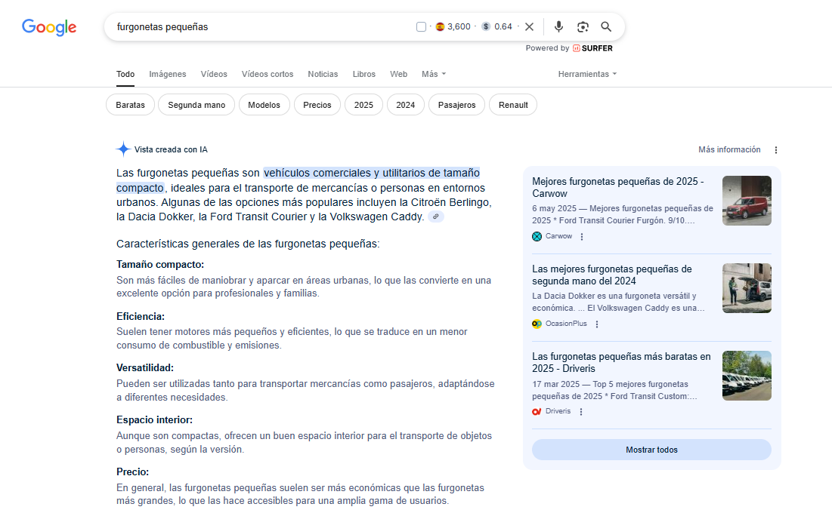Select the Renault filter chip
Screen dimensions: 832x513
[513, 105]
